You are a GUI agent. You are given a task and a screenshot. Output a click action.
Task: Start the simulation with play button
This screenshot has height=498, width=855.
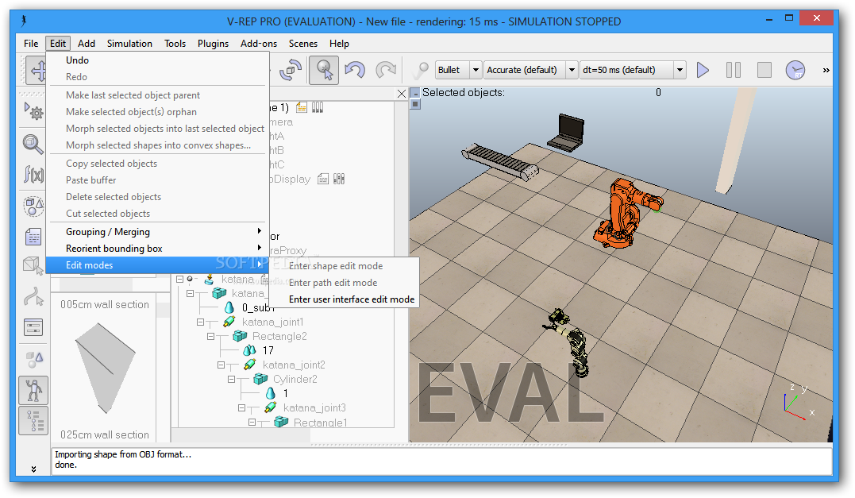[x=703, y=70]
